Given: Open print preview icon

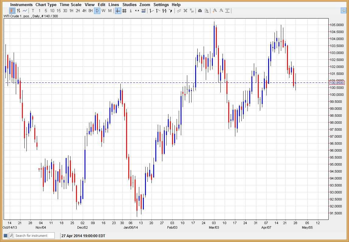Looking at the screenshot, I should pos(207,11).
